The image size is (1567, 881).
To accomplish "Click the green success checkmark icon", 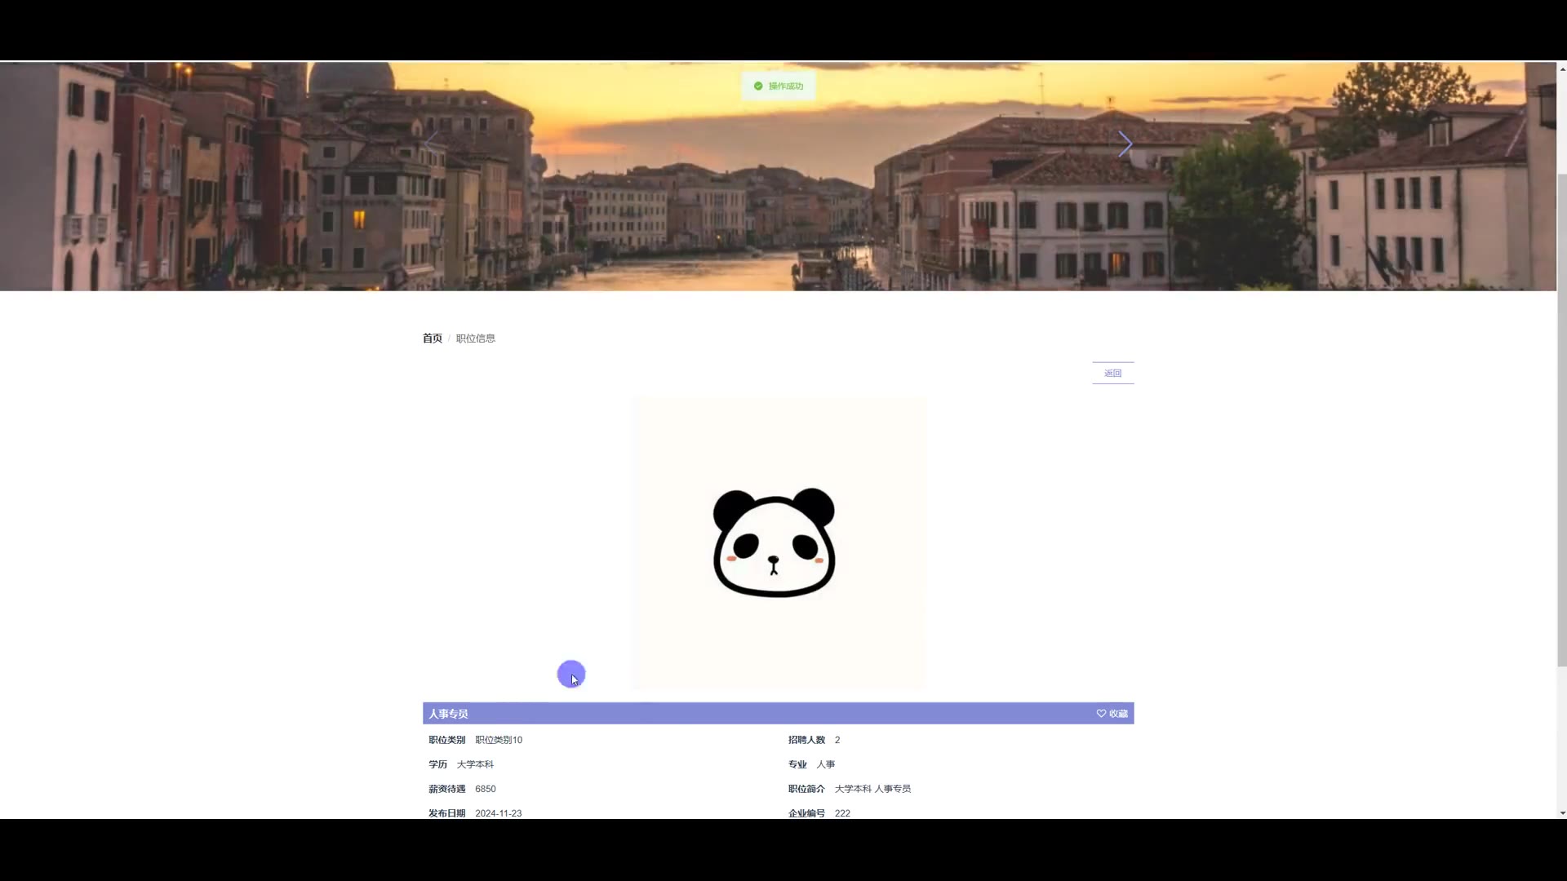I will (x=758, y=86).
